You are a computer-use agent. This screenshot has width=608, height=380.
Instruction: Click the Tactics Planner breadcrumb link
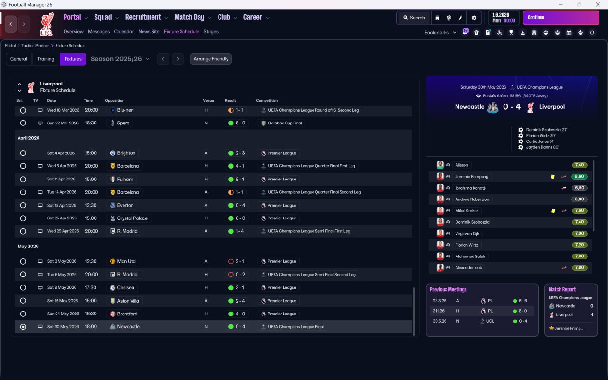pos(35,46)
